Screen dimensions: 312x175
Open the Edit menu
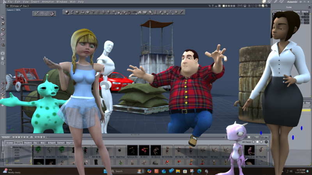click(18, 2)
